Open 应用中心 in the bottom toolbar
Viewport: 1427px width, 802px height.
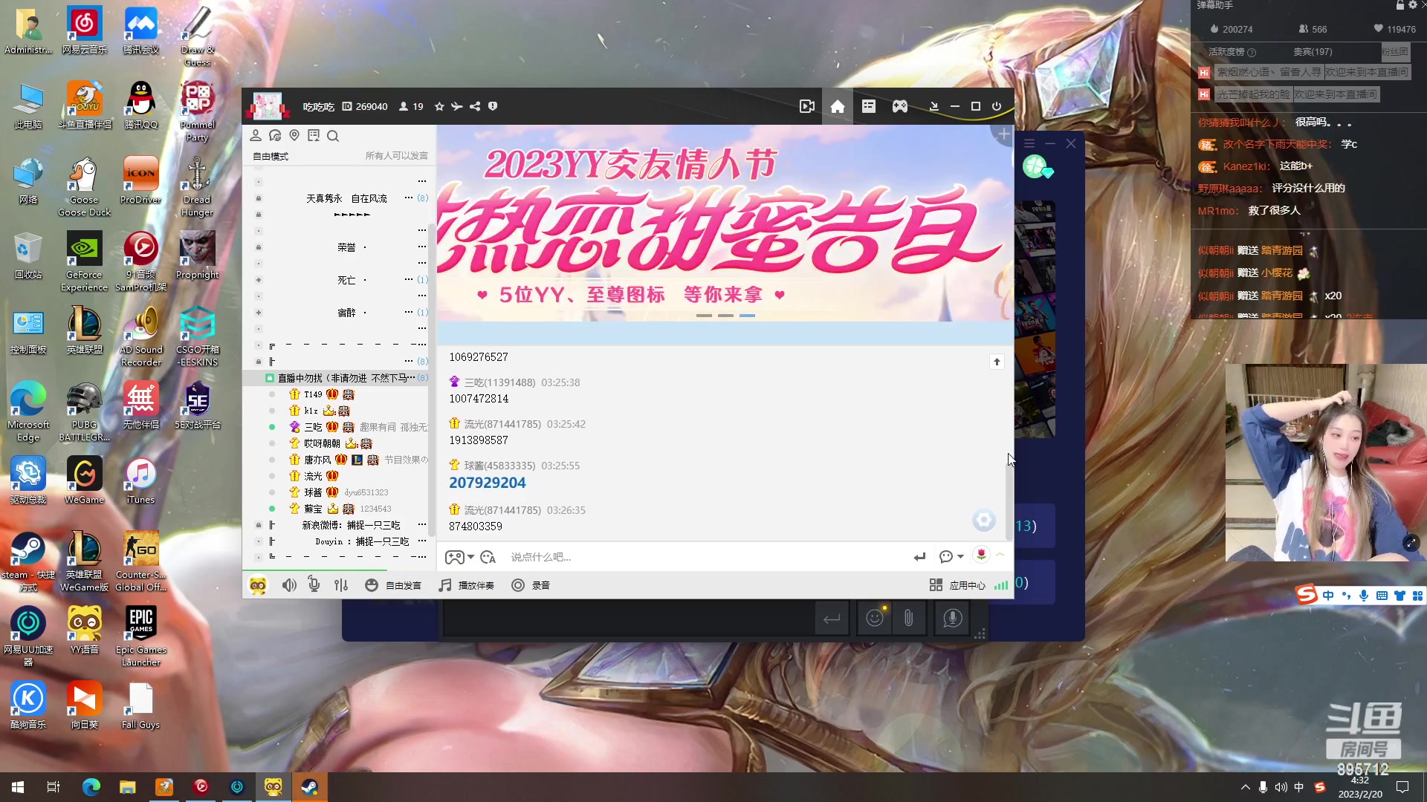coord(968,584)
